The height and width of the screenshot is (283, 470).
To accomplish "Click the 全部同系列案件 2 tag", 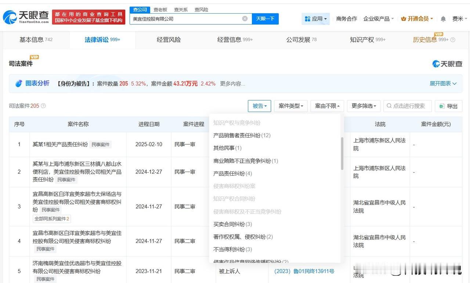I will 52,219.
